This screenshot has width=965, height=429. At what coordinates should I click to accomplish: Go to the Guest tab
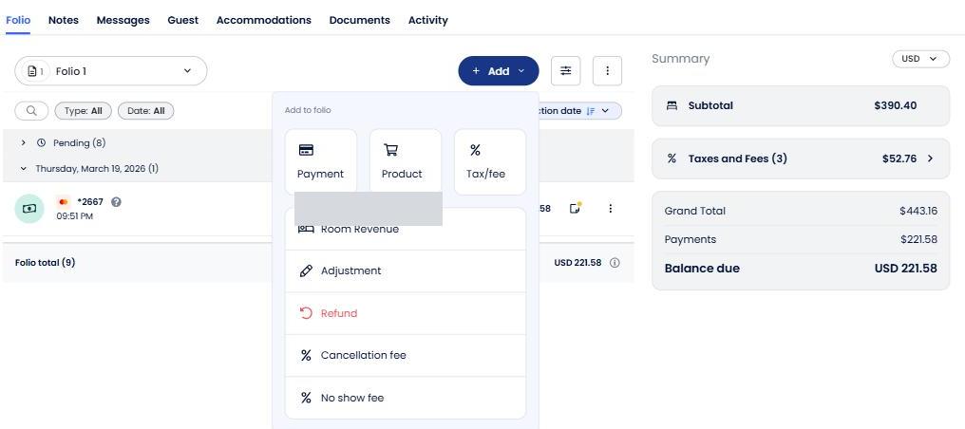tap(182, 20)
